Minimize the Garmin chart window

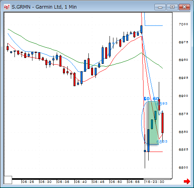pyautogui.click(x=160, y=7)
